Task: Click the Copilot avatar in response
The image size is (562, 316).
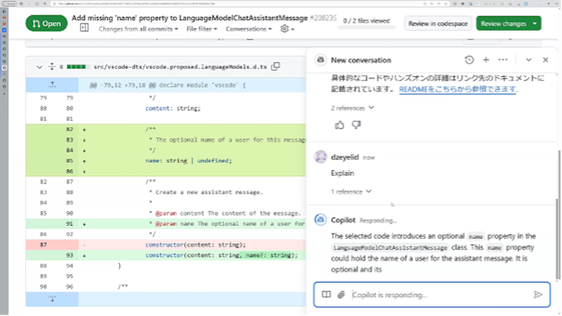Action: pos(320,220)
